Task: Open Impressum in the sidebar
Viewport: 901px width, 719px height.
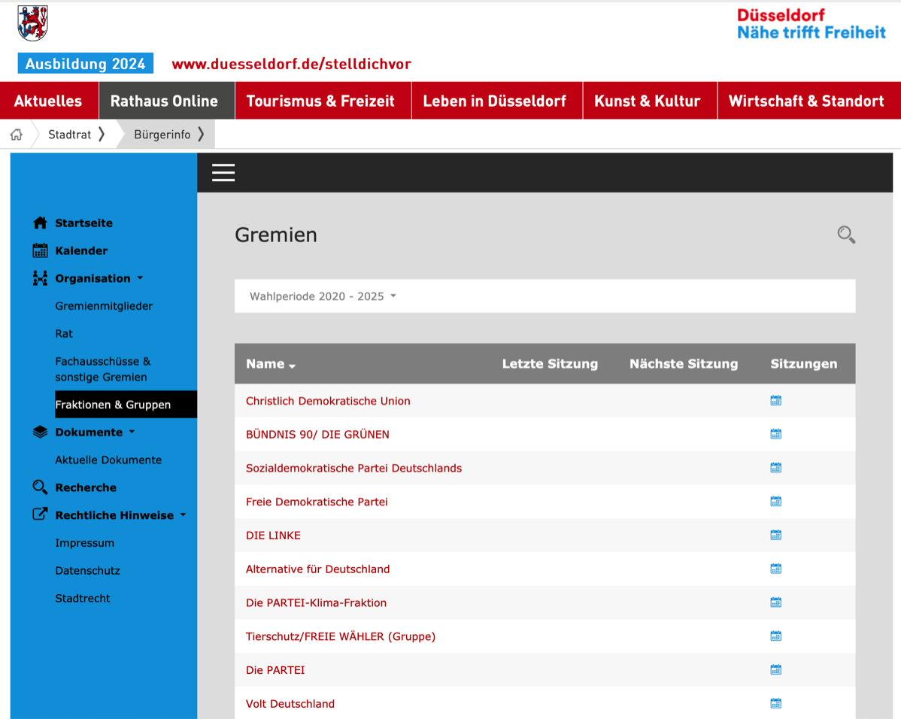Action: point(84,543)
